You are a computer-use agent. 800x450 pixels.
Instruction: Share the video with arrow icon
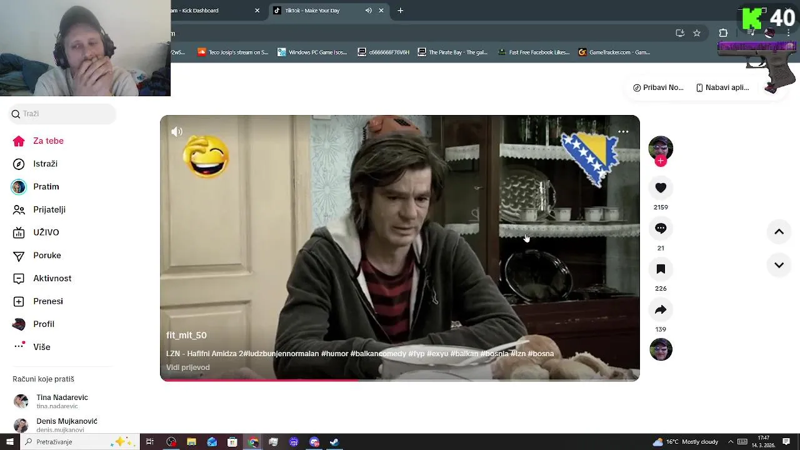click(661, 309)
